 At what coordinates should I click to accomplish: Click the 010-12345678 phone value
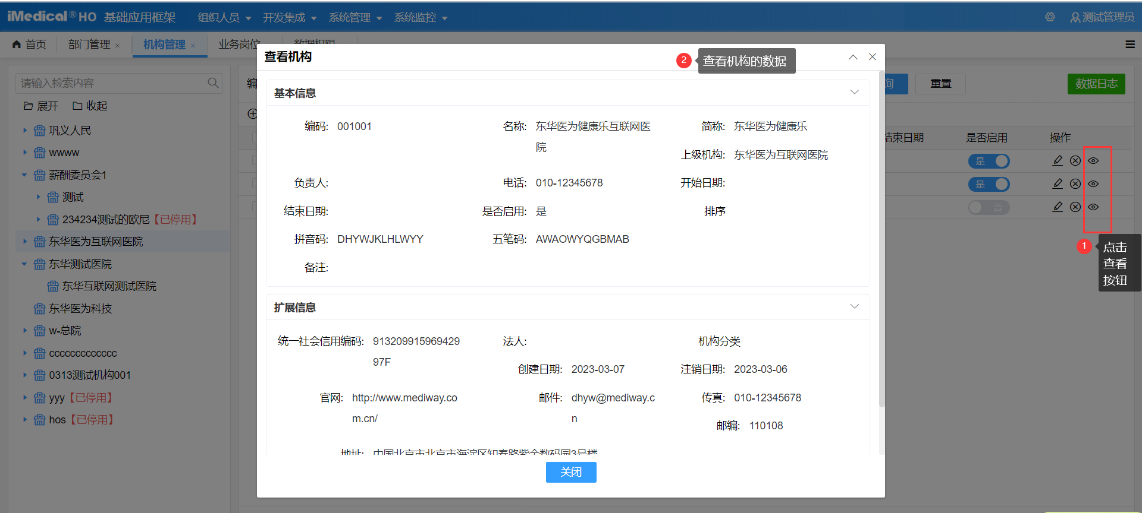[569, 183]
